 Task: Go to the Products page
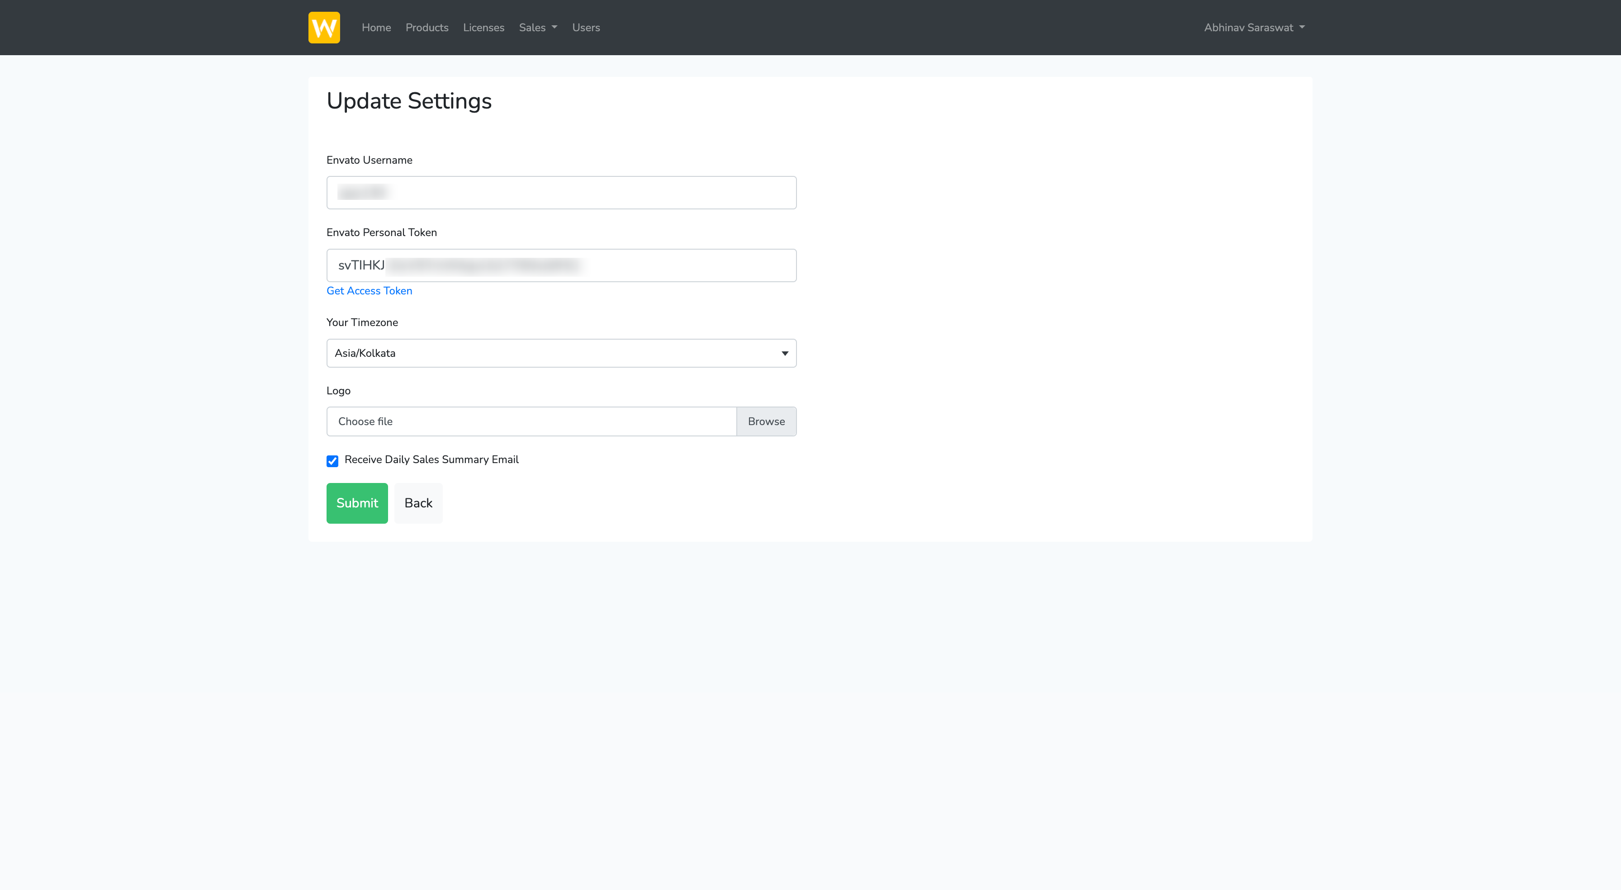tap(427, 28)
